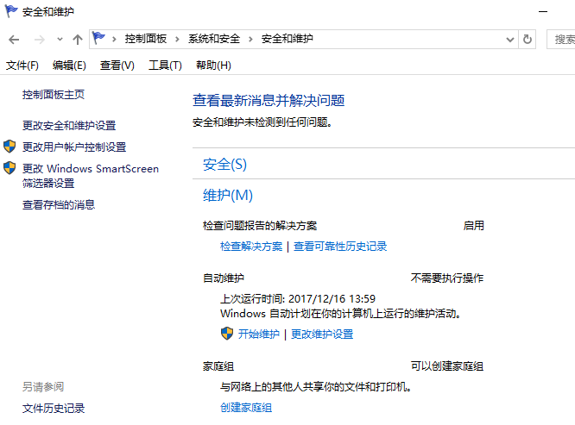This screenshot has width=575, height=425.
Task: Go up one level with up arrow
Action: tap(78, 39)
